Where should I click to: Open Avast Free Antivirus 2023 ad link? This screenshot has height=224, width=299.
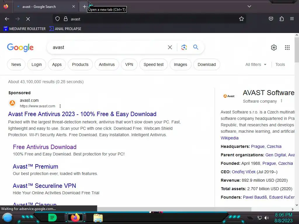[x=82, y=114]
